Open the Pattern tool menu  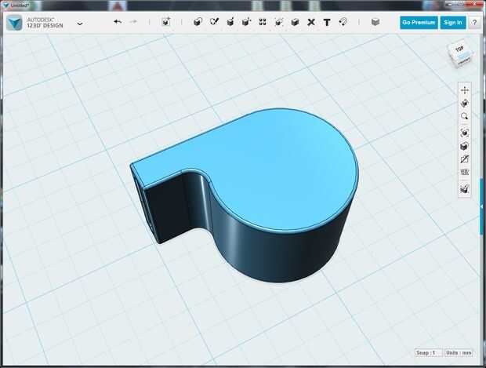(263, 22)
